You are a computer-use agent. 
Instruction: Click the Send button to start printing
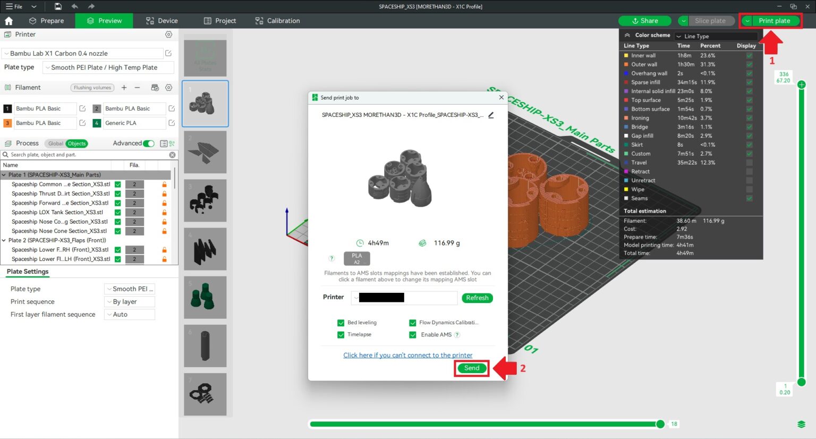(x=471, y=368)
